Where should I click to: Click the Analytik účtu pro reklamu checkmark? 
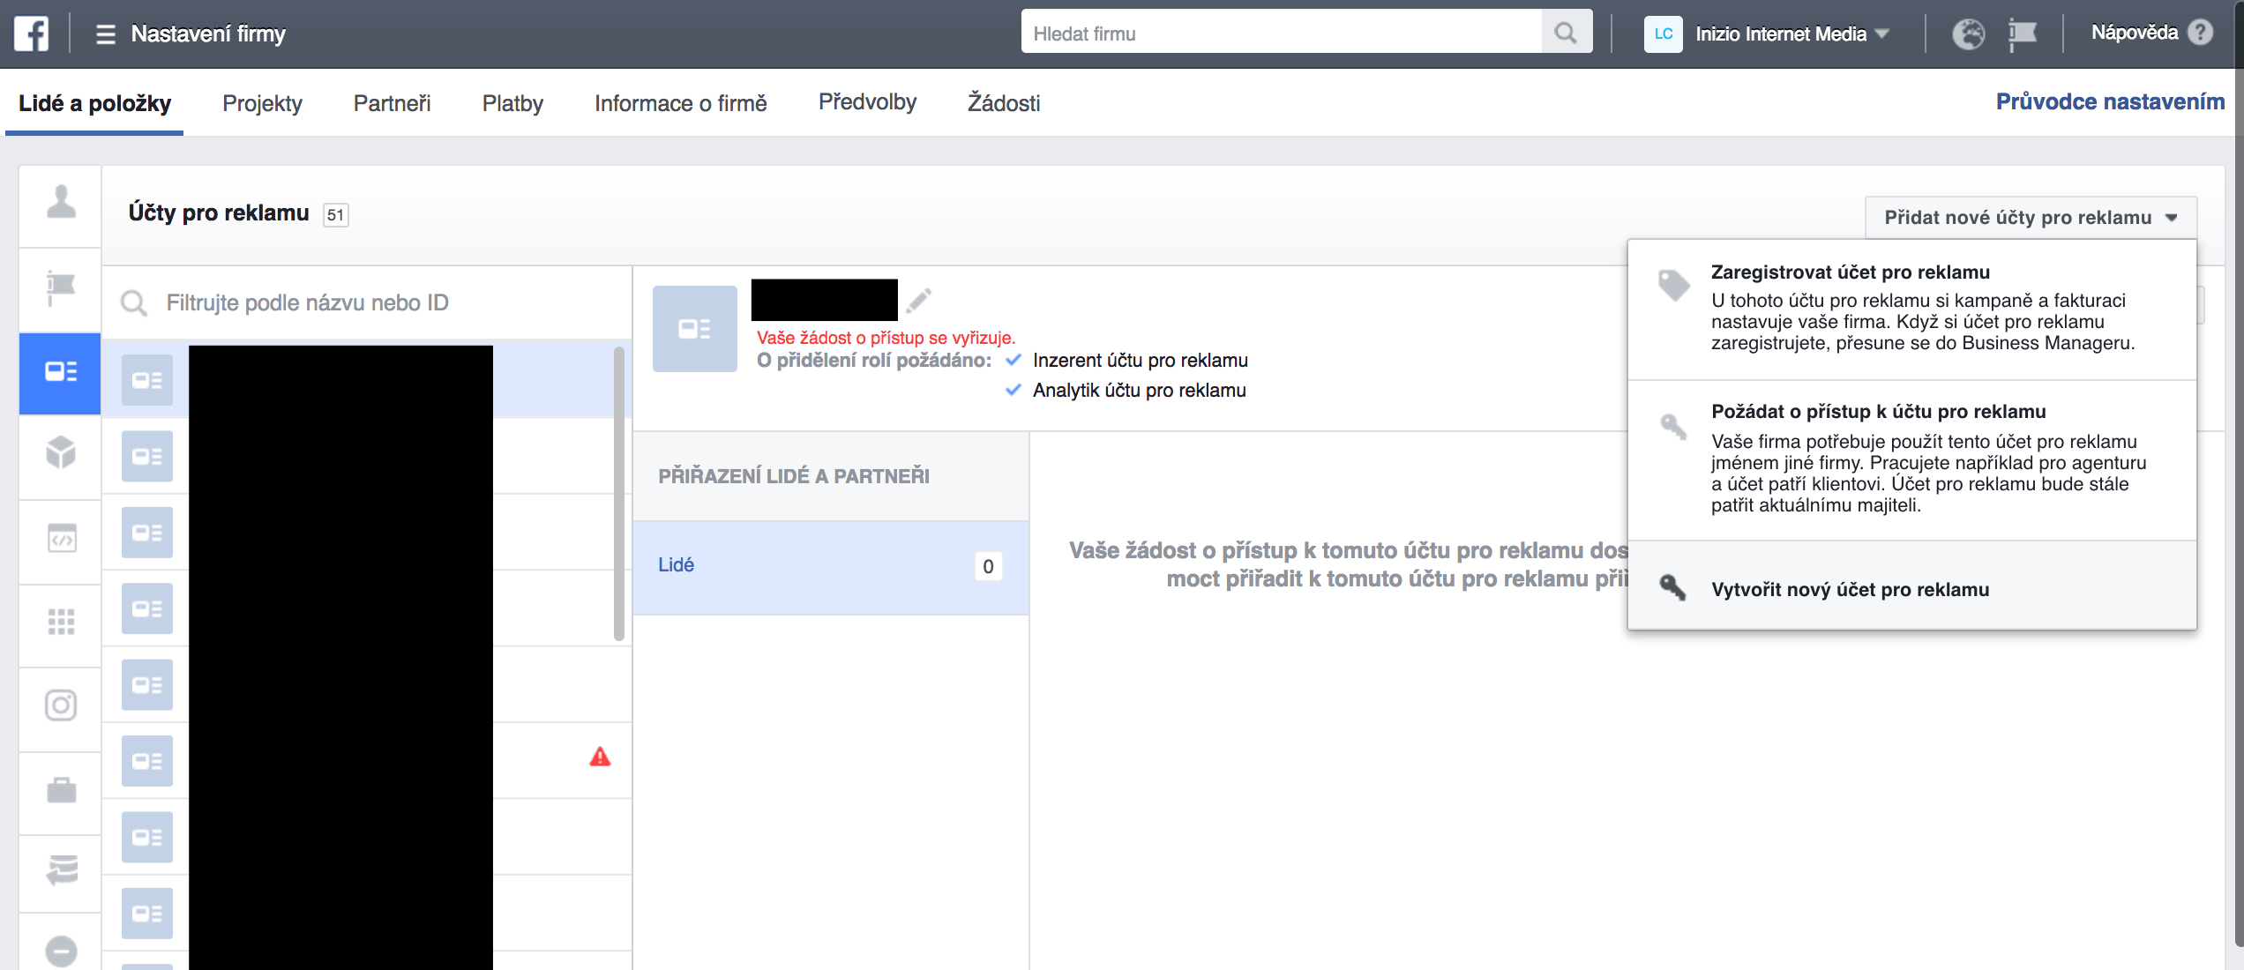tap(1013, 390)
